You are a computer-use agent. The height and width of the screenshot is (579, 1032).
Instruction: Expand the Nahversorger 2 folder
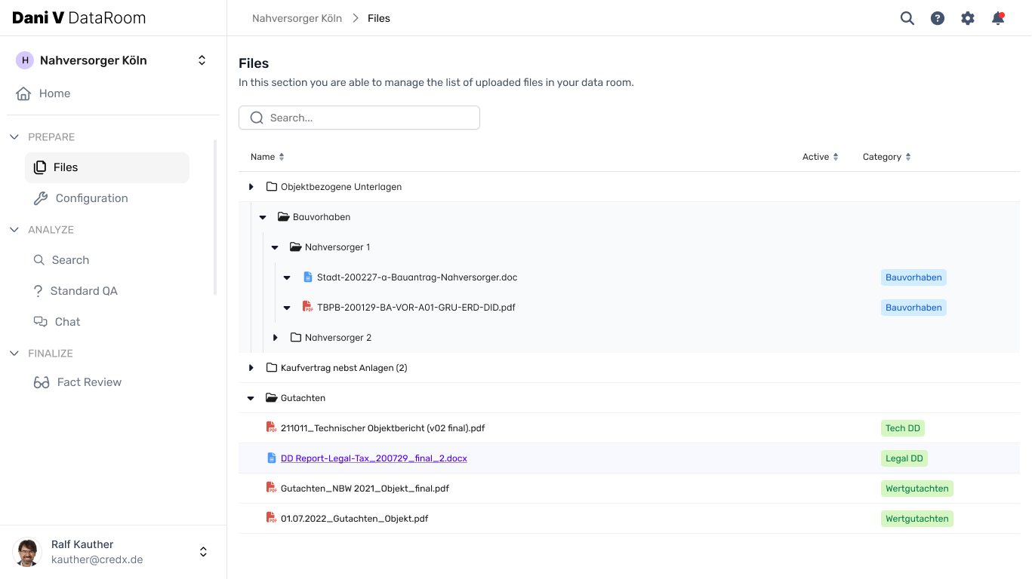275,337
